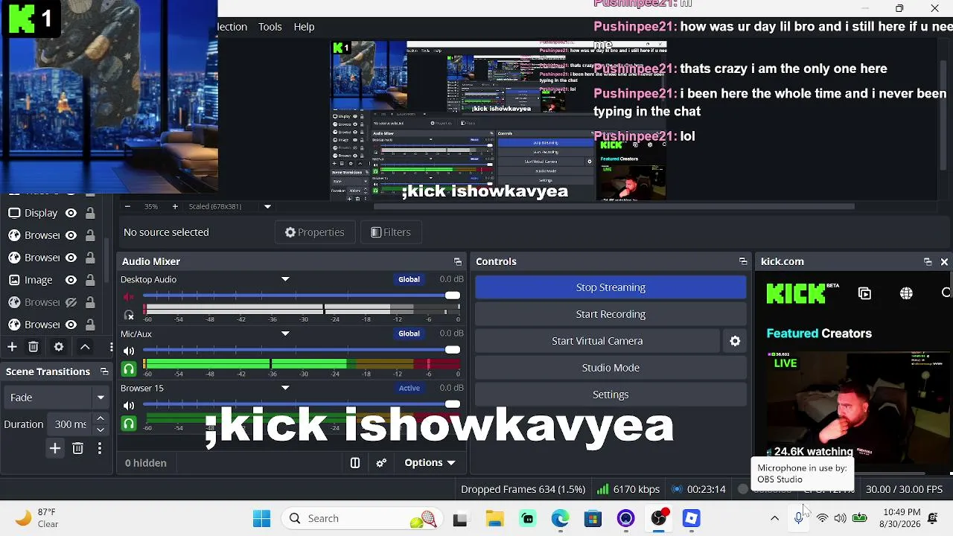
Task: Adjust the Desktop Audio volume slider
Action: click(x=302, y=296)
